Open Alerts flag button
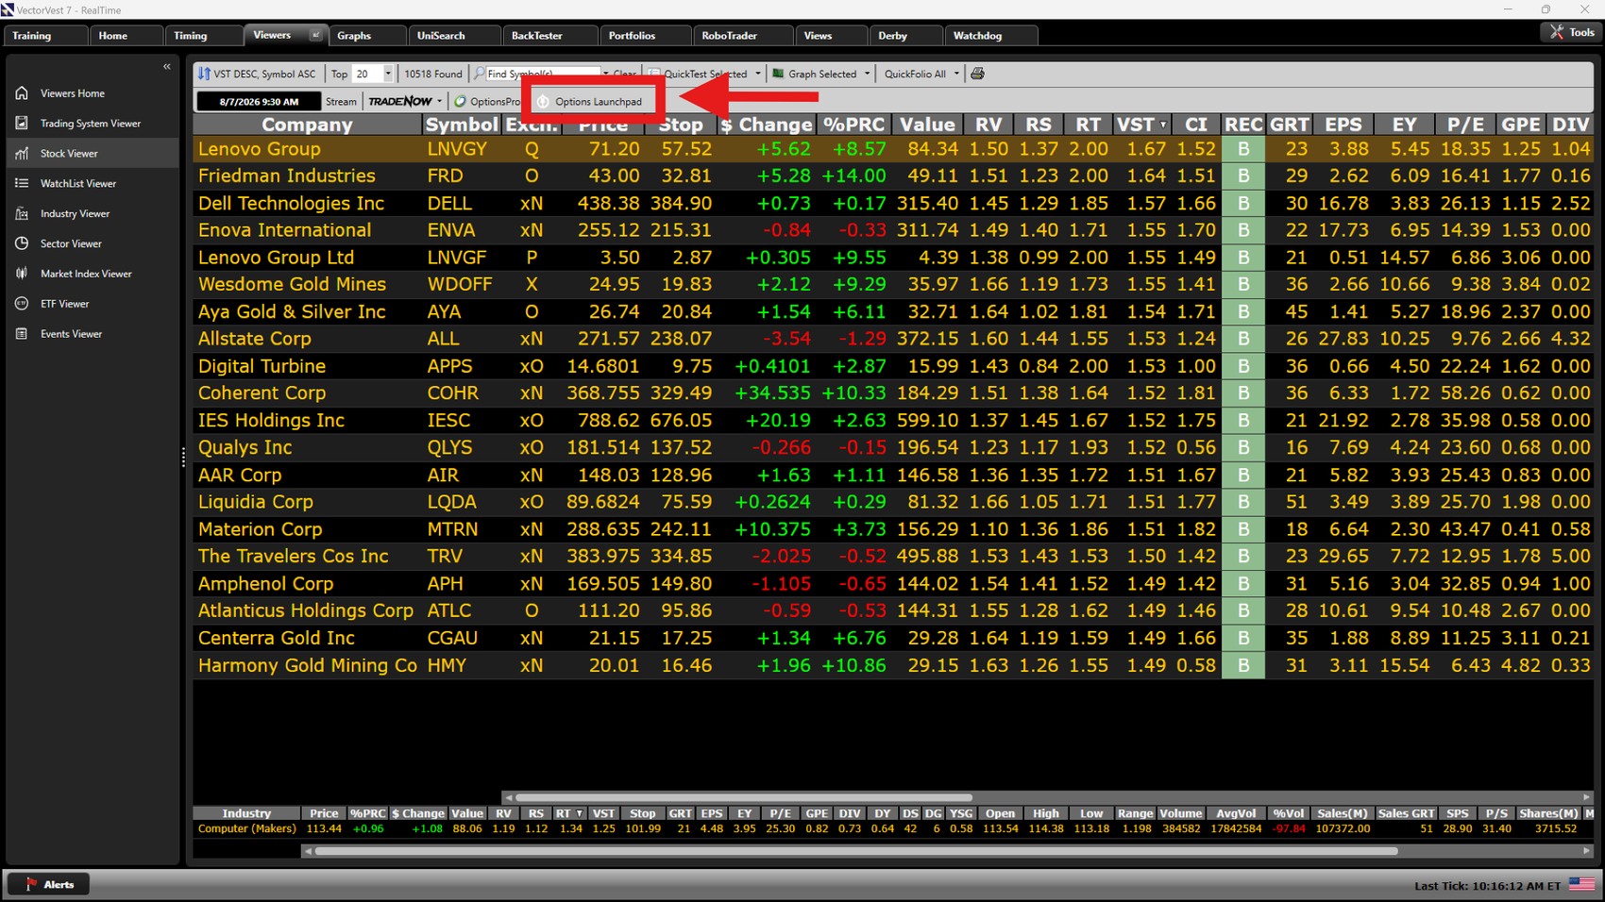The image size is (1605, 902). click(x=49, y=884)
